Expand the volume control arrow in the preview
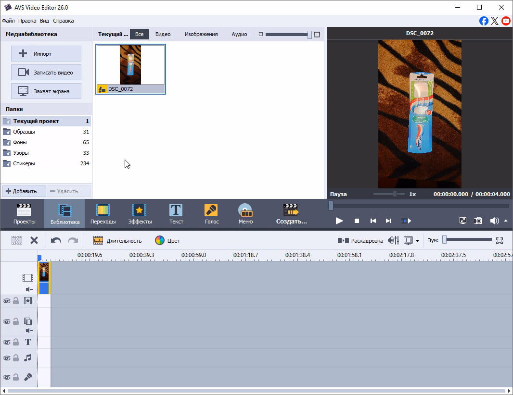Screen dimensions: 513x395 (x=506, y=221)
